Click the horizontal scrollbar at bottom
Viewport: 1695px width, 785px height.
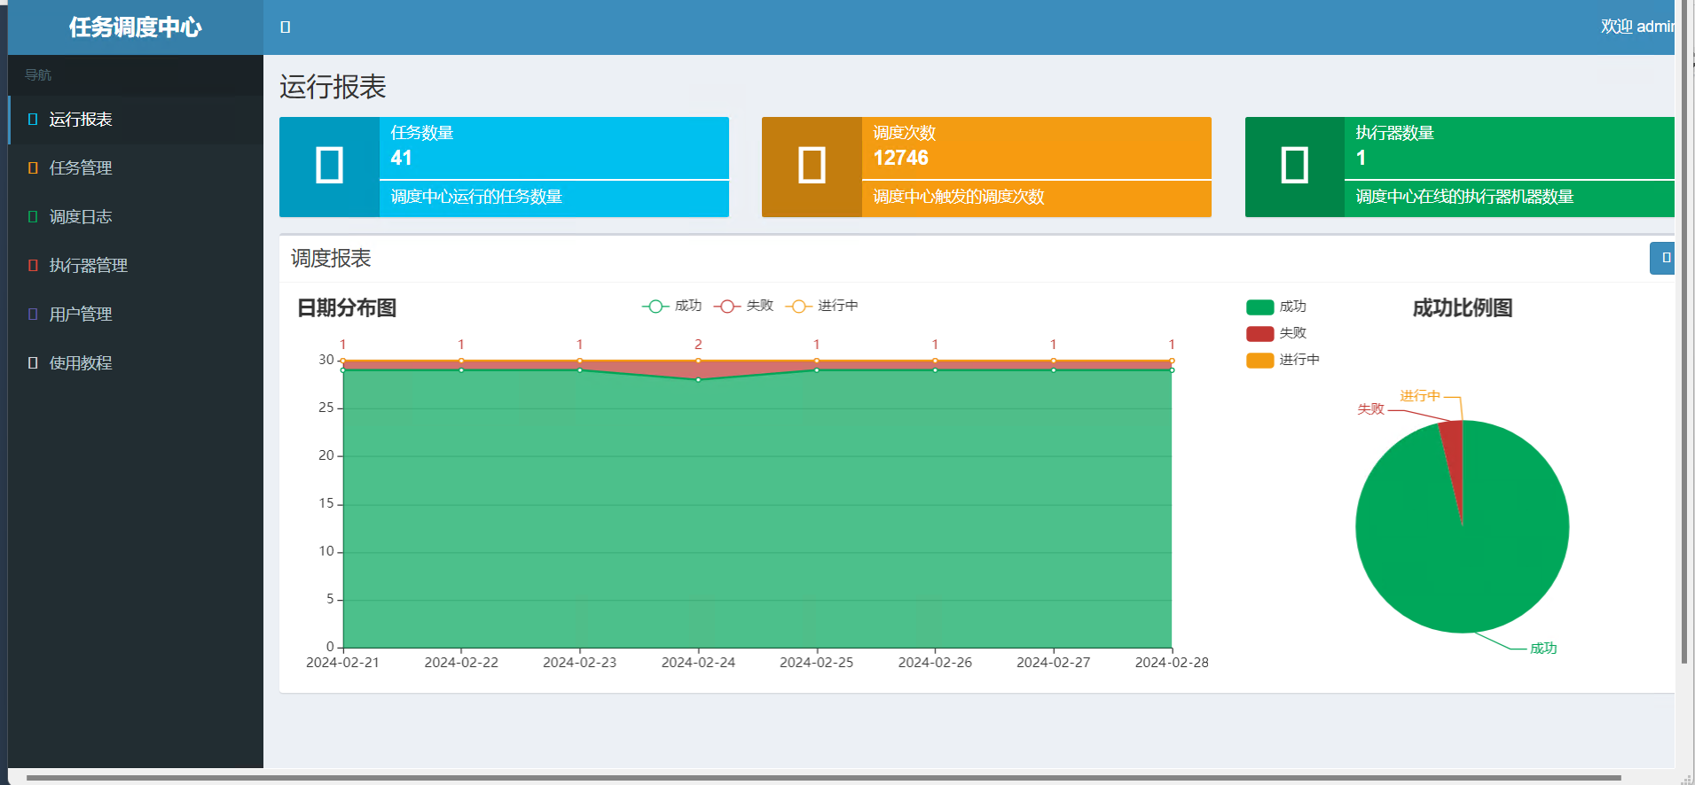click(x=823, y=778)
